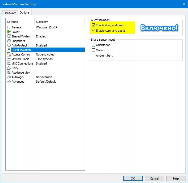
Task: Click the 'Disabled' summary beside AutoProtect
Action: 41,45
